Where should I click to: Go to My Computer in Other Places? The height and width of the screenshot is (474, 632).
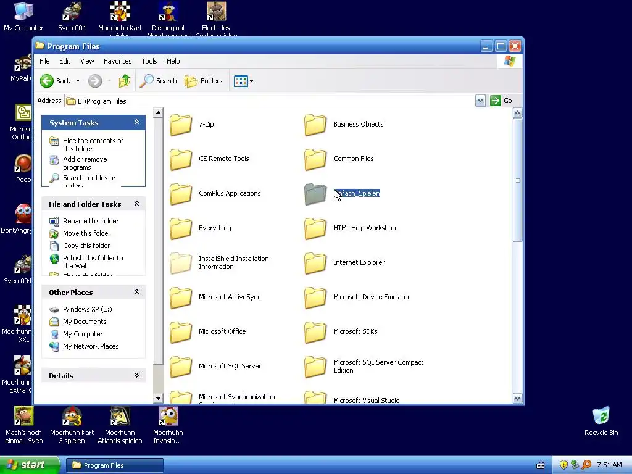click(83, 334)
